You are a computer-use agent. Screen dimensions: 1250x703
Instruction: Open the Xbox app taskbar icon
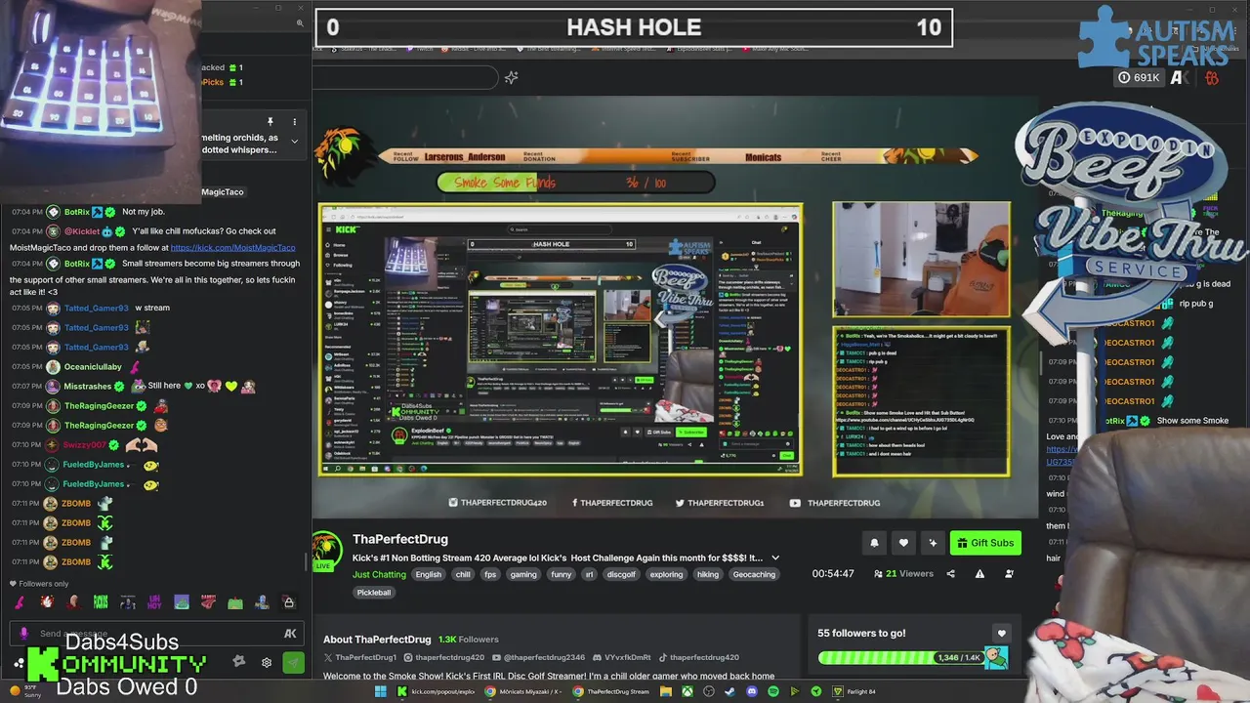(687, 691)
